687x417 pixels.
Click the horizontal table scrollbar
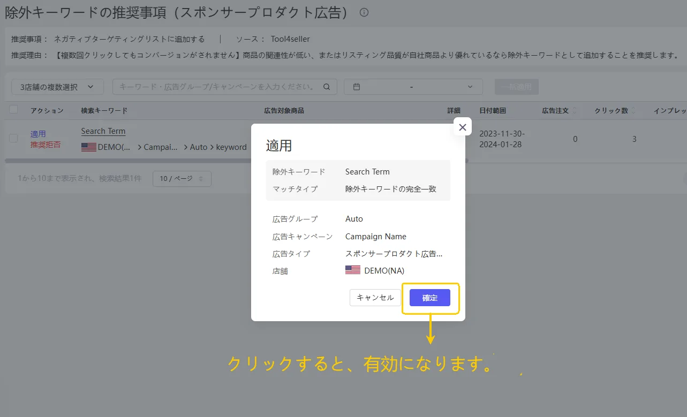click(x=236, y=161)
